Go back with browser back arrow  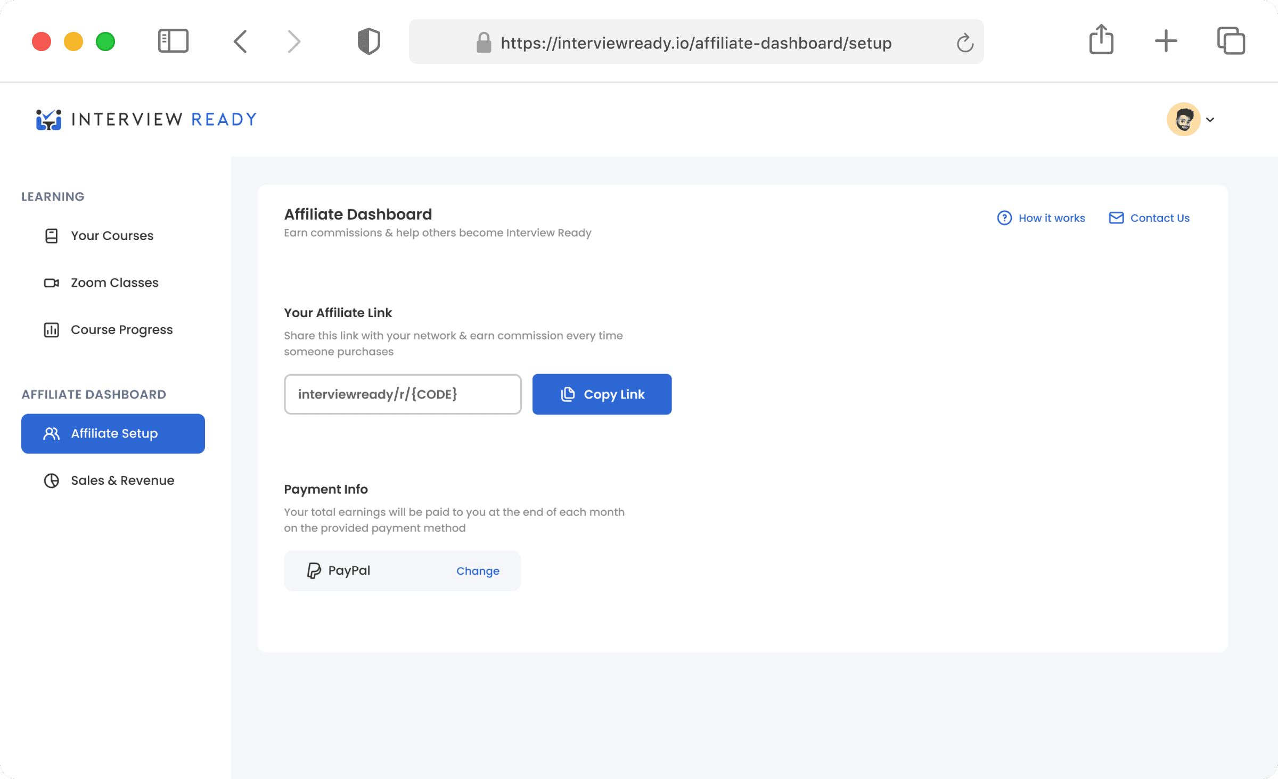[x=241, y=42]
